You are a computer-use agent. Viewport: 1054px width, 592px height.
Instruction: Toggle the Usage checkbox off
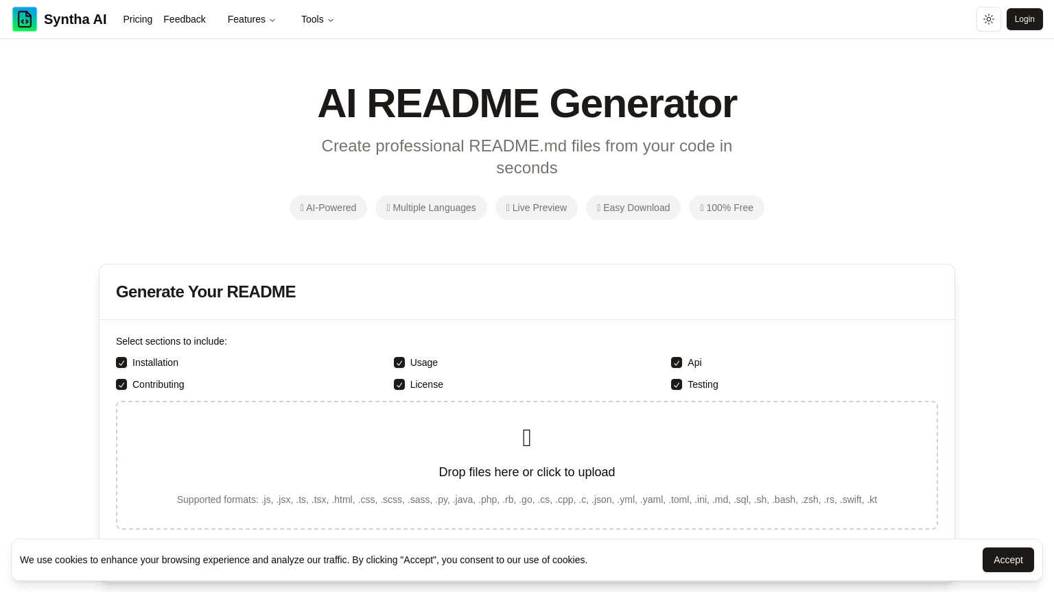tap(399, 362)
